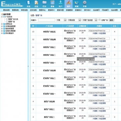Click the thea2.js JS path field
121x121 pixels.
coord(99,116)
